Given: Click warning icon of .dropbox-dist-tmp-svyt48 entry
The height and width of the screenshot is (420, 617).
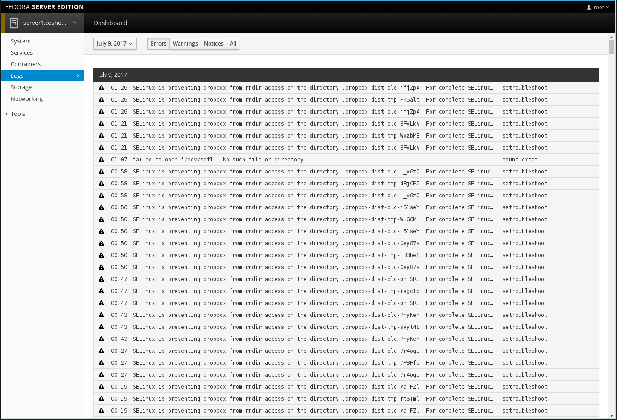Looking at the screenshot, I should click(x=101, y=327).
